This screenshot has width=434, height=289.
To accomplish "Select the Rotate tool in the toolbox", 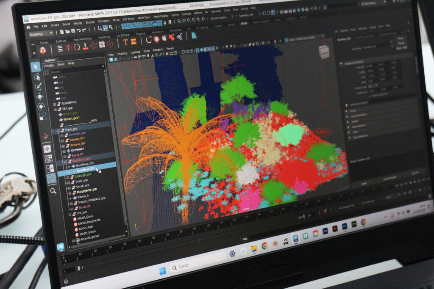I will pyautogui.click(x=41, y=106).
